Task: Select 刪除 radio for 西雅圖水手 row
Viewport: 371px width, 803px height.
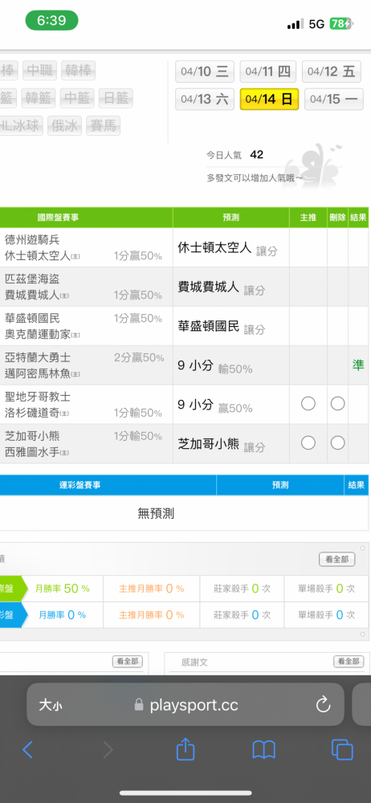Action: tap(337, 442)
